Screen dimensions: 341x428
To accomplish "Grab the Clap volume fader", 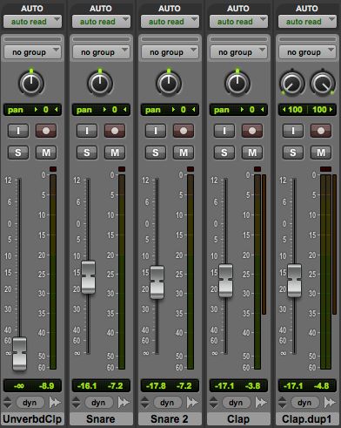I will [x=225, y=281].
